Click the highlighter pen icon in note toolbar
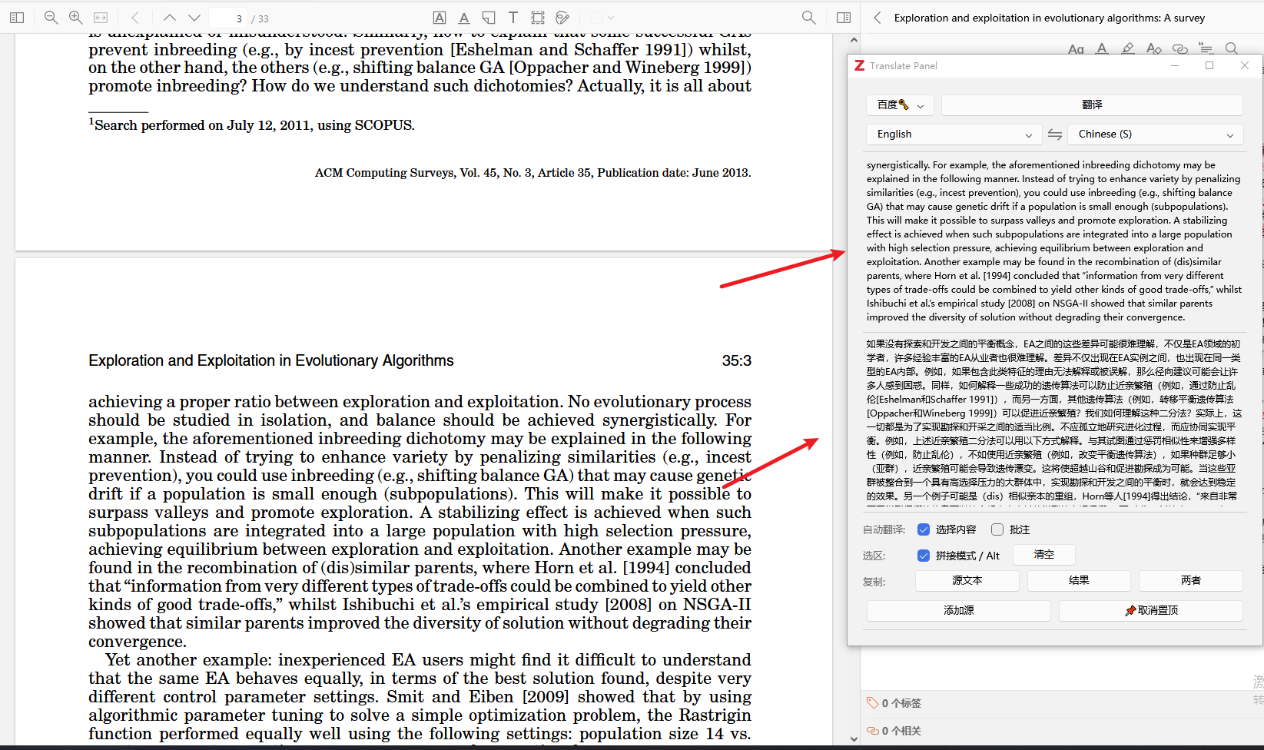The height and width of the screenshot is (750, 1264). point(1127,49)
